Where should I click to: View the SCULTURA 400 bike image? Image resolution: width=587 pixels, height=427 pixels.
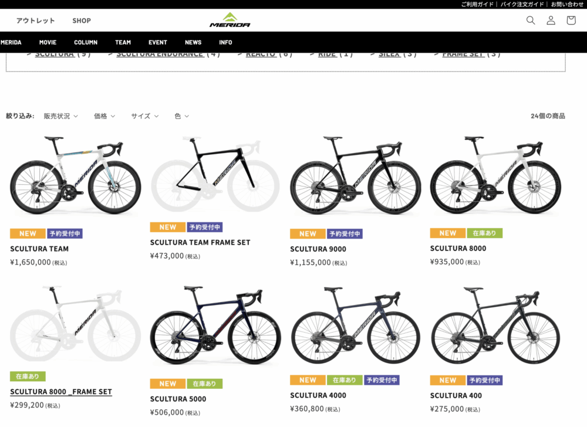coord(495,326)
